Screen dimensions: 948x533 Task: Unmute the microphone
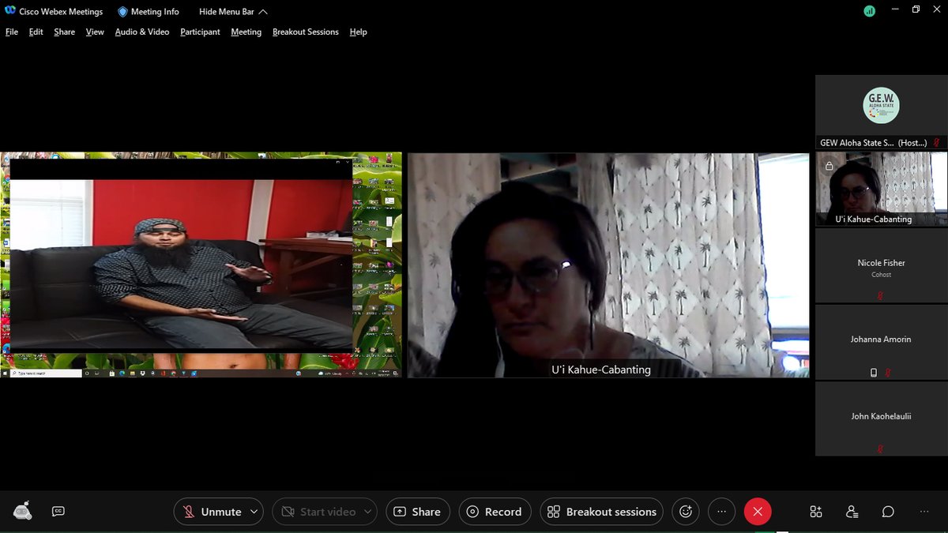(x=211, y=512)
